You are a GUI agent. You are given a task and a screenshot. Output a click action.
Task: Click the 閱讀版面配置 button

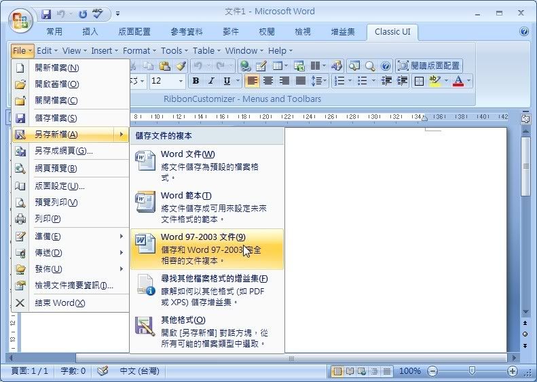429,65
